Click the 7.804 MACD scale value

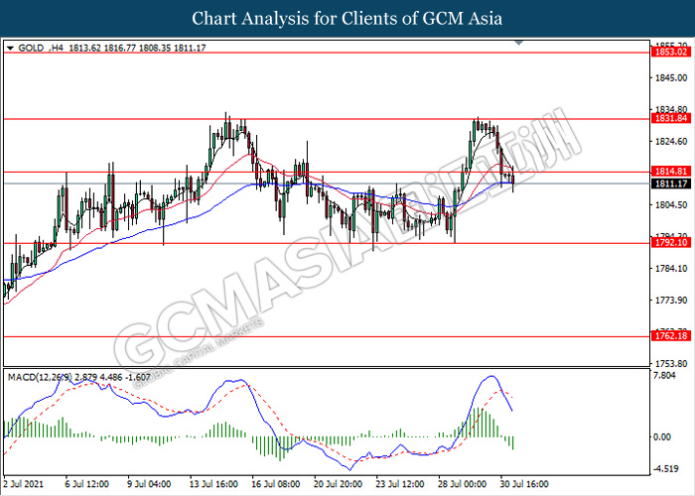click(665, 376)
